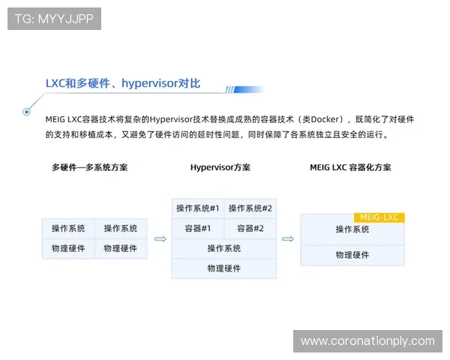Select paragraph line starting MEIG LXC容器技术
450x360 pixels.
tap(229, 119)
